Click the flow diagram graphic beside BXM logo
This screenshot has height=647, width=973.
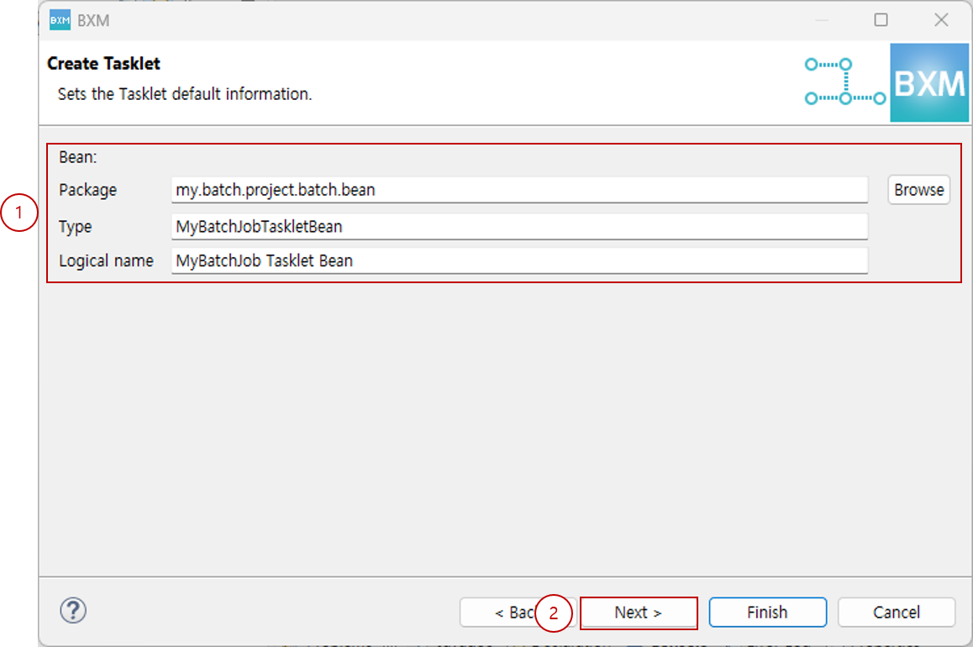844,82
